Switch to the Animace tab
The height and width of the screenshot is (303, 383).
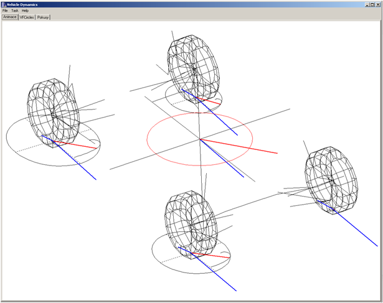[9, 17]
